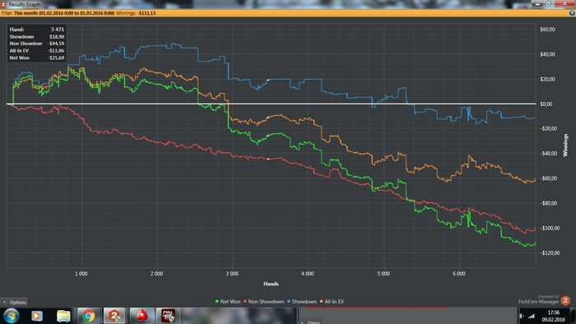Click the All-In EV -$11,06 info row

[x=37, y=51]
